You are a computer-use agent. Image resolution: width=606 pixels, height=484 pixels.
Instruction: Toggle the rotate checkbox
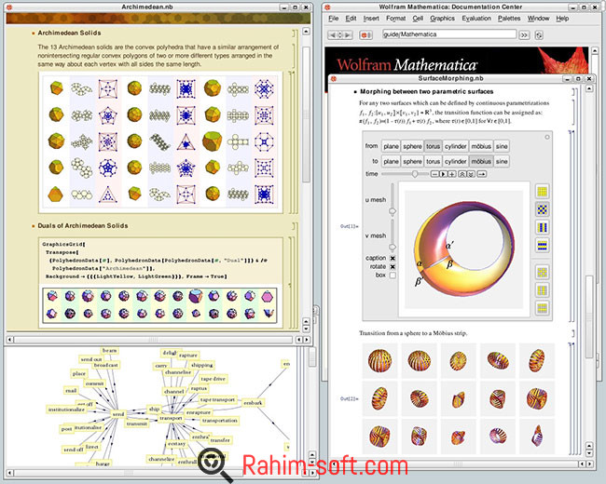tap(393, 267)
